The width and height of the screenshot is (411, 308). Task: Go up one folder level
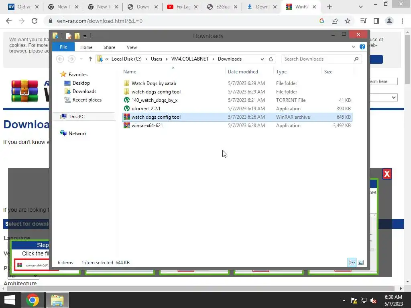[x=90, y=59]
